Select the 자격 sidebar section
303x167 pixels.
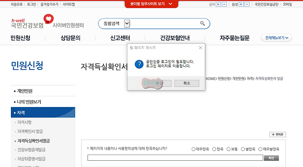[43, 112]
